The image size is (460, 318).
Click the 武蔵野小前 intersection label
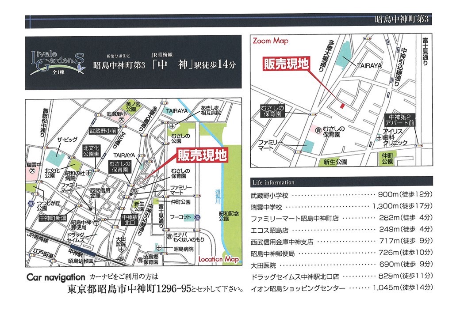pyautogui.click(x=103, y=131)
